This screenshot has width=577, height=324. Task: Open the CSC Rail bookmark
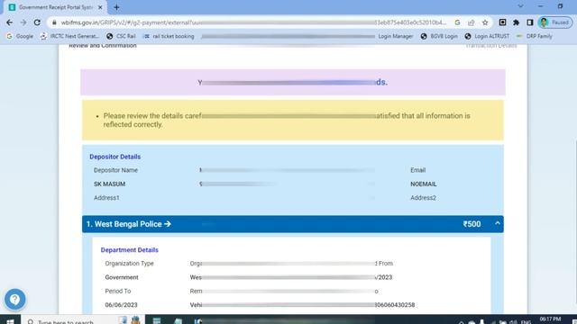[x=122, y=36]
